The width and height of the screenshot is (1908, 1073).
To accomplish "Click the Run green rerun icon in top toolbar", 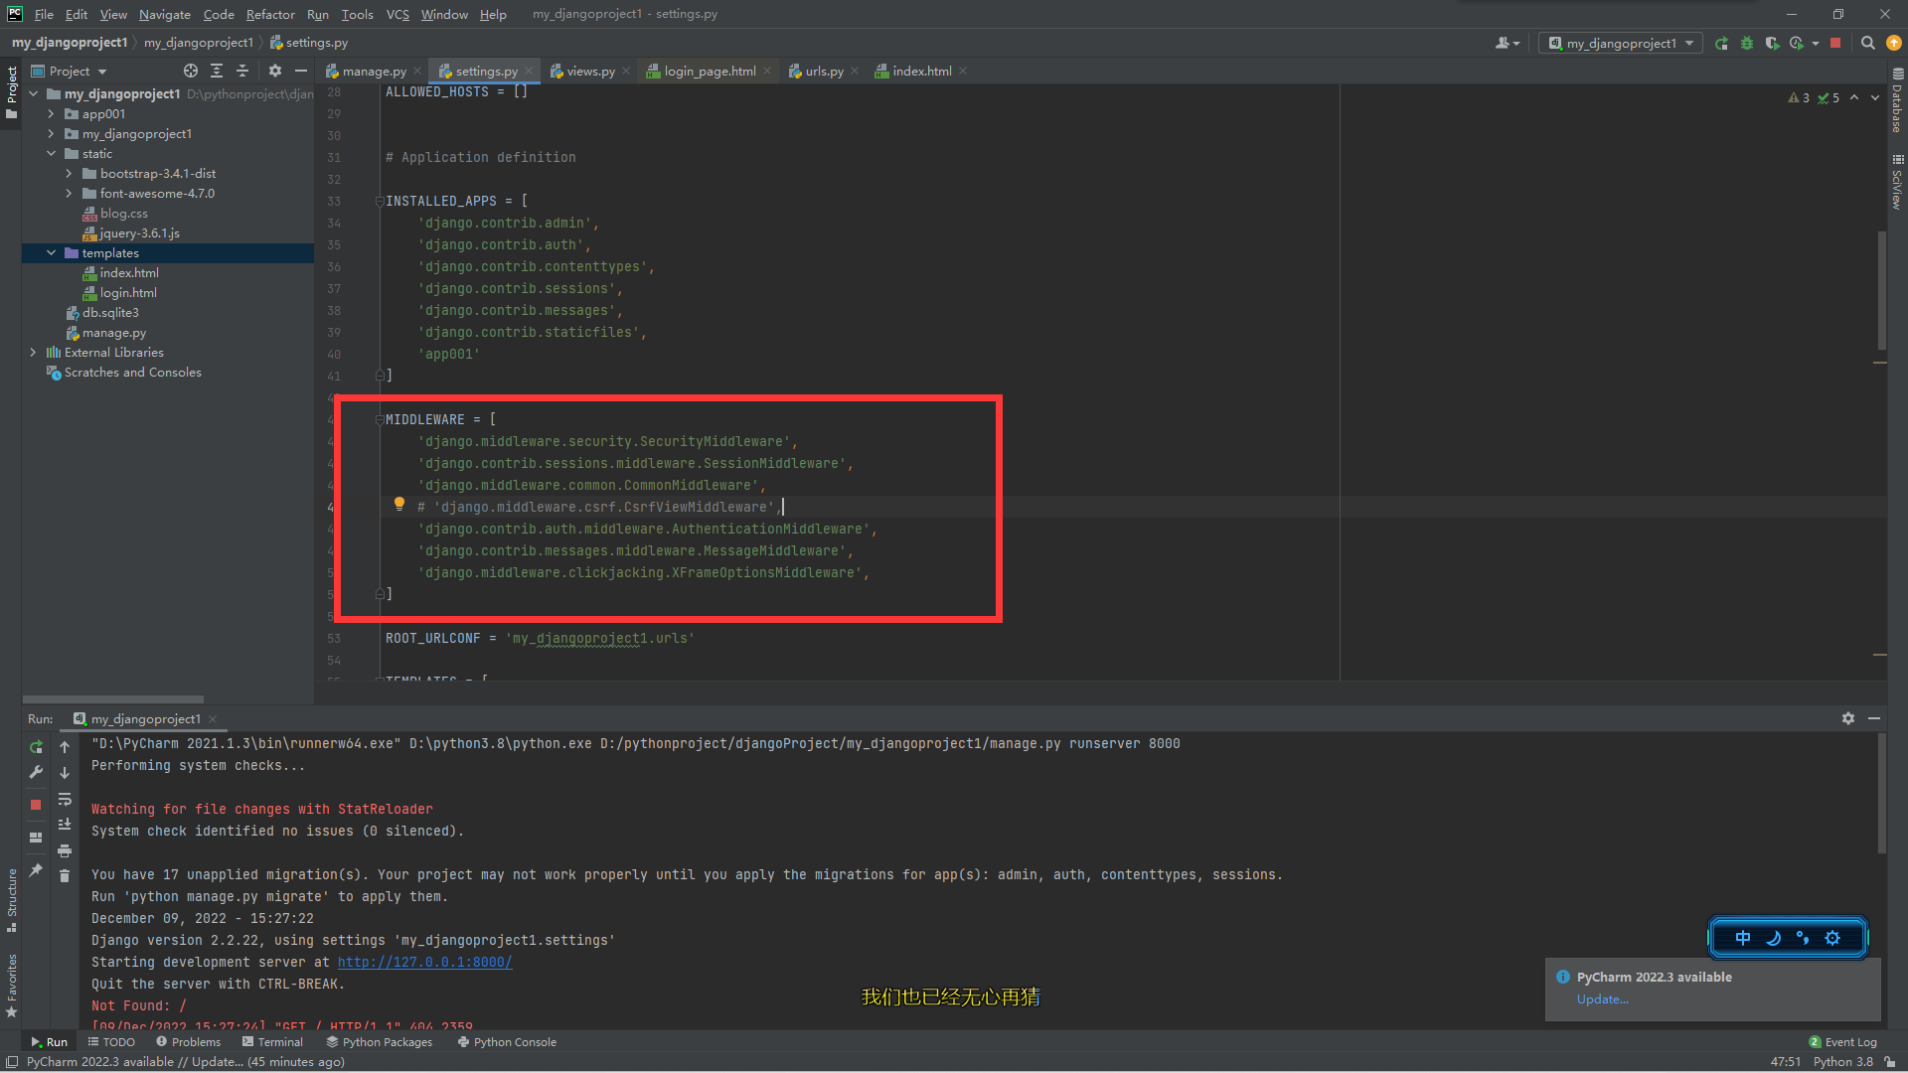I will click(x=1721, y=43).
